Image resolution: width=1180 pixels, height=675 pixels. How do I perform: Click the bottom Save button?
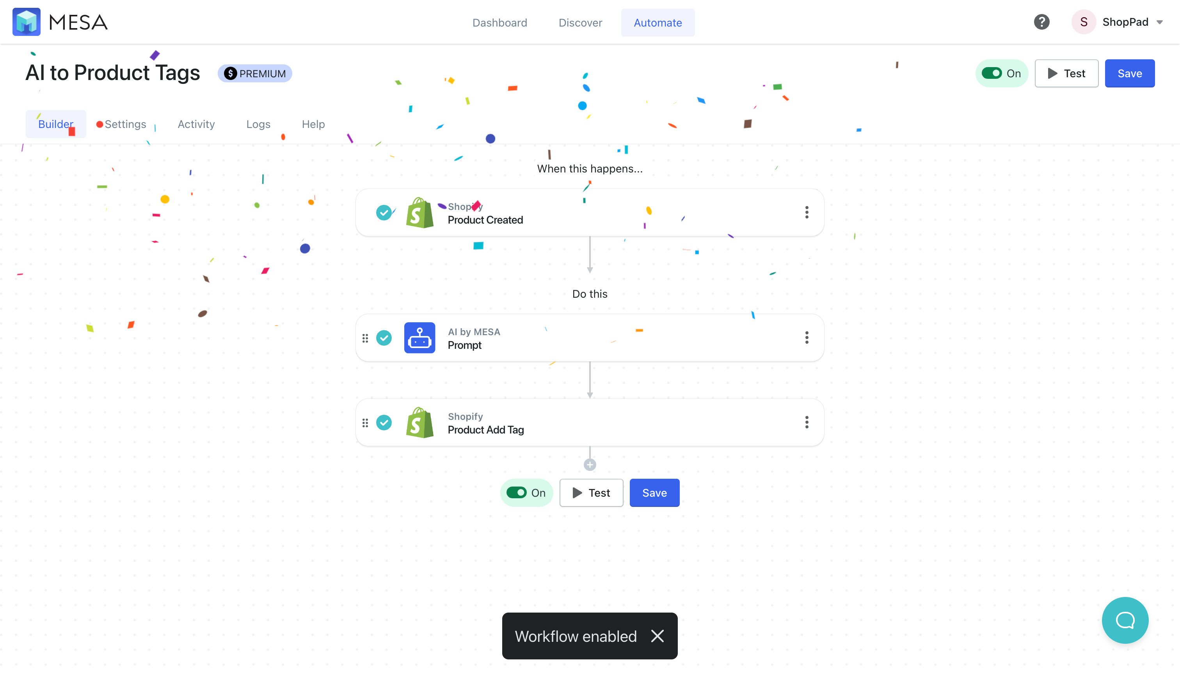pos(654,493)
